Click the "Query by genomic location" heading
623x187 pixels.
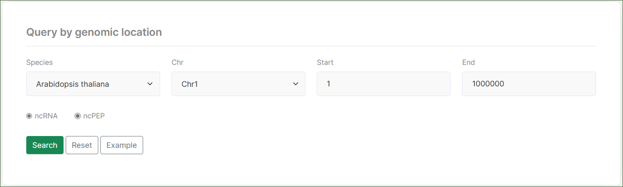[94, 32]
